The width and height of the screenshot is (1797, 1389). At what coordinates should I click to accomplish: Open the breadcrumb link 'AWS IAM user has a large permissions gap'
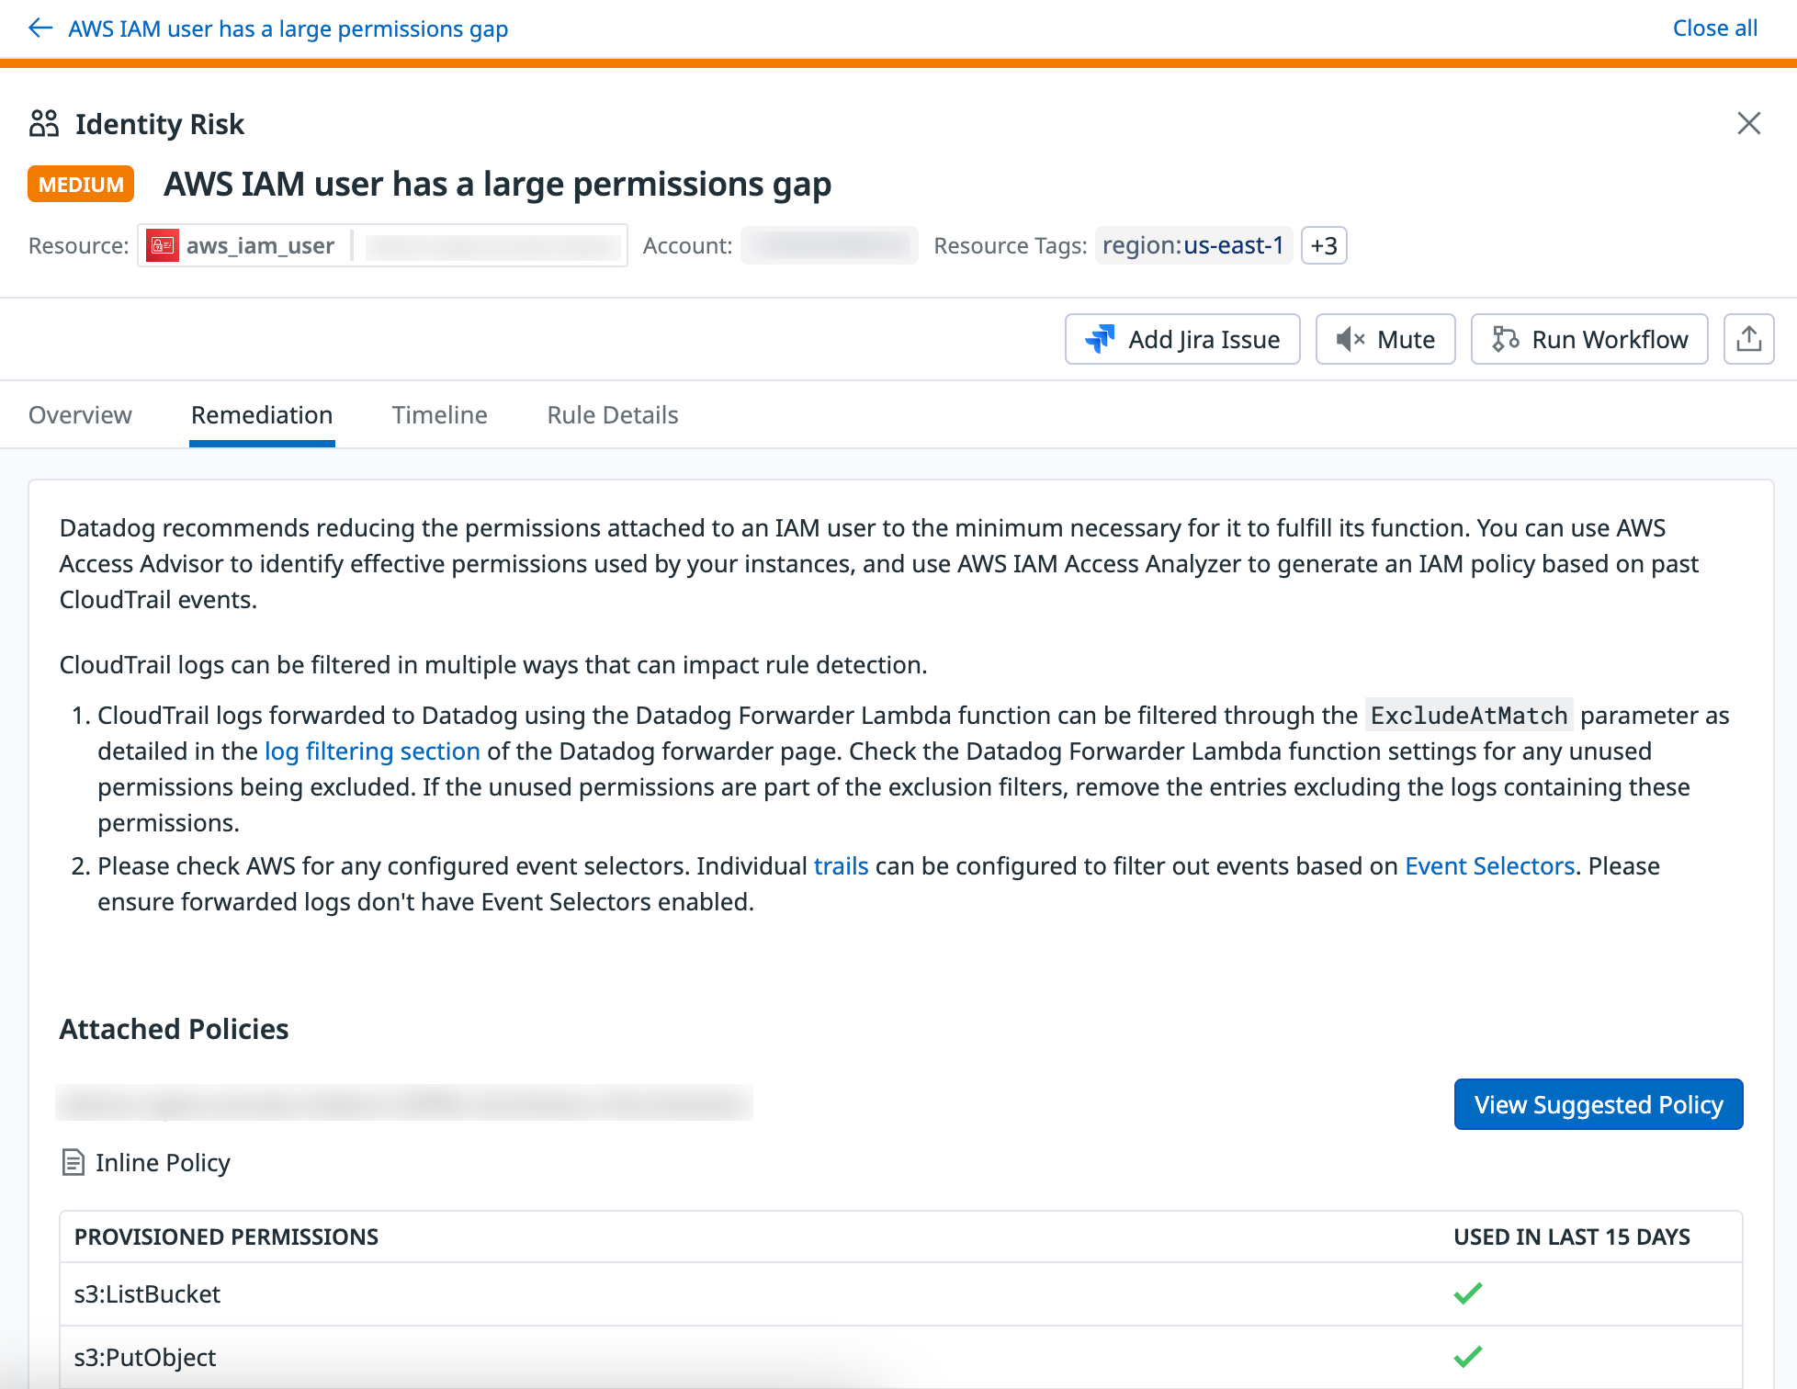(288, 28)
